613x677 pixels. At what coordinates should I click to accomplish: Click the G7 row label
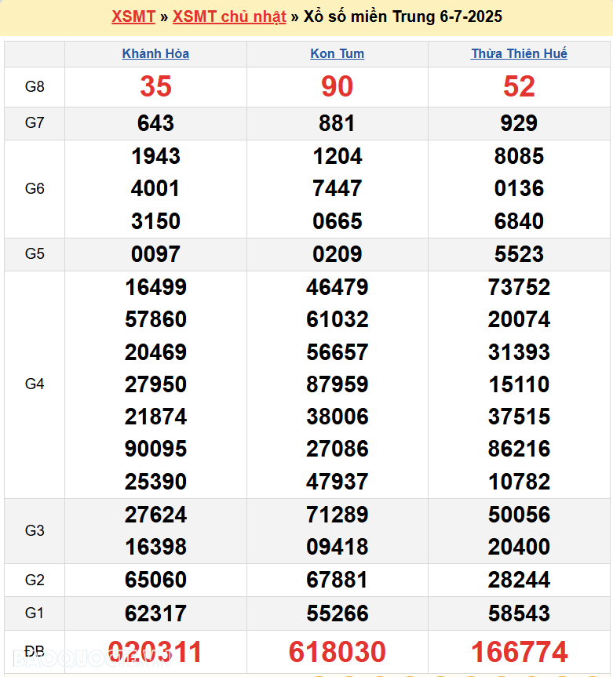(x=35, y=123)
